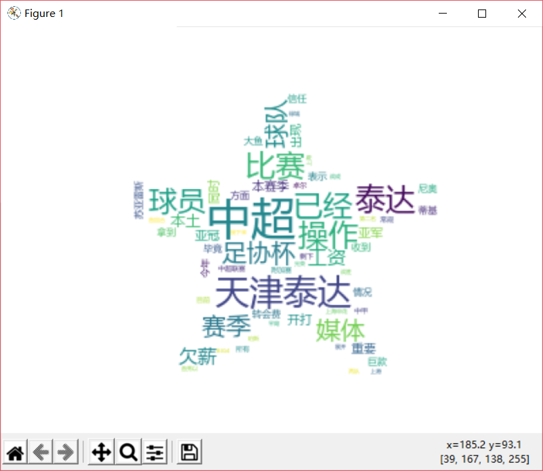Click the word 媒体 in the cloud
Screen dimensions: 543x471
coord(341,330)
